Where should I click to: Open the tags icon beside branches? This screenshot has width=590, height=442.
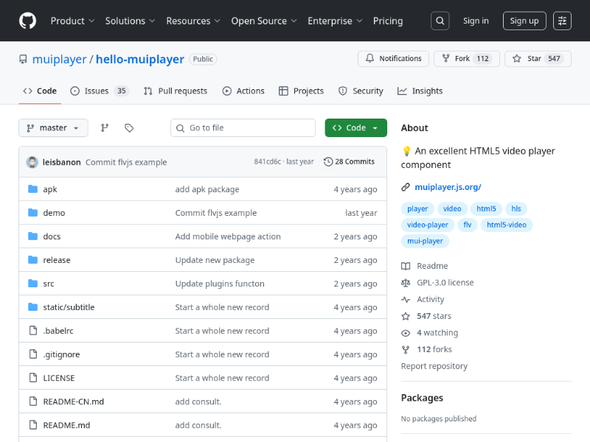point(129,128)
